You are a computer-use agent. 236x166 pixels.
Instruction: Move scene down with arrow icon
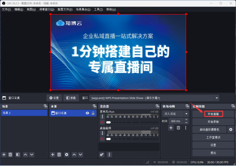[32, 155]
